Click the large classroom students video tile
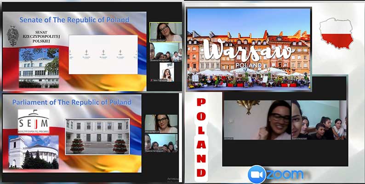This screenshot has width=365, height=184. tap(319, 120)
